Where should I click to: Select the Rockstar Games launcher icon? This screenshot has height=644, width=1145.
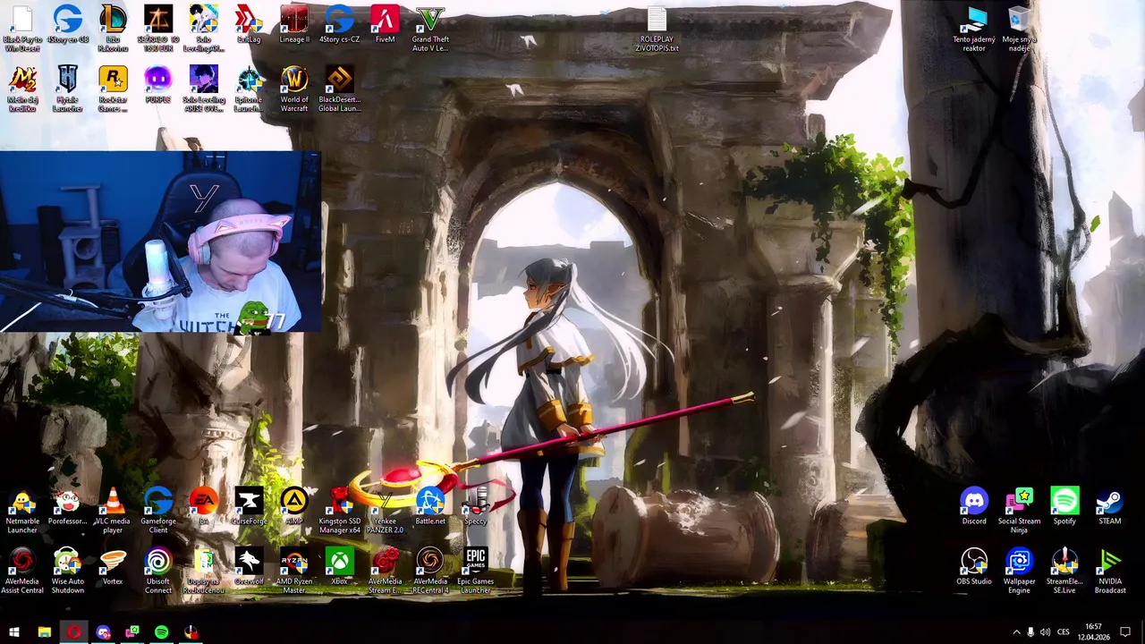pyautogui.click(x=113, y=89)
